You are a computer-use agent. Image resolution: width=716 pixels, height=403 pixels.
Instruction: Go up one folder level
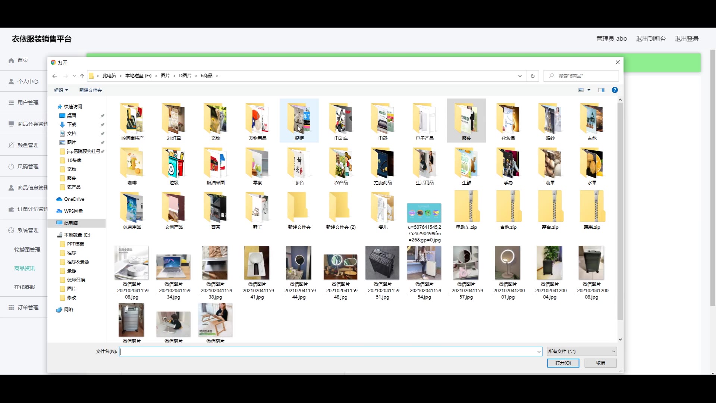click(x=82, y=76)
